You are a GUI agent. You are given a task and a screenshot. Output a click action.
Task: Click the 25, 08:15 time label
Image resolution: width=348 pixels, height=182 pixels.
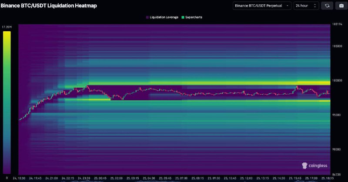[x=197, y=178]
